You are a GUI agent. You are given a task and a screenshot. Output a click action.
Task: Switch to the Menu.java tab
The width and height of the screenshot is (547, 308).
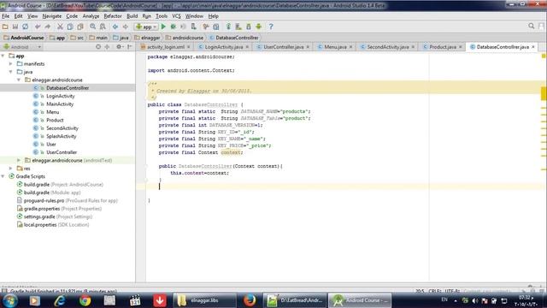coord(335,47)
